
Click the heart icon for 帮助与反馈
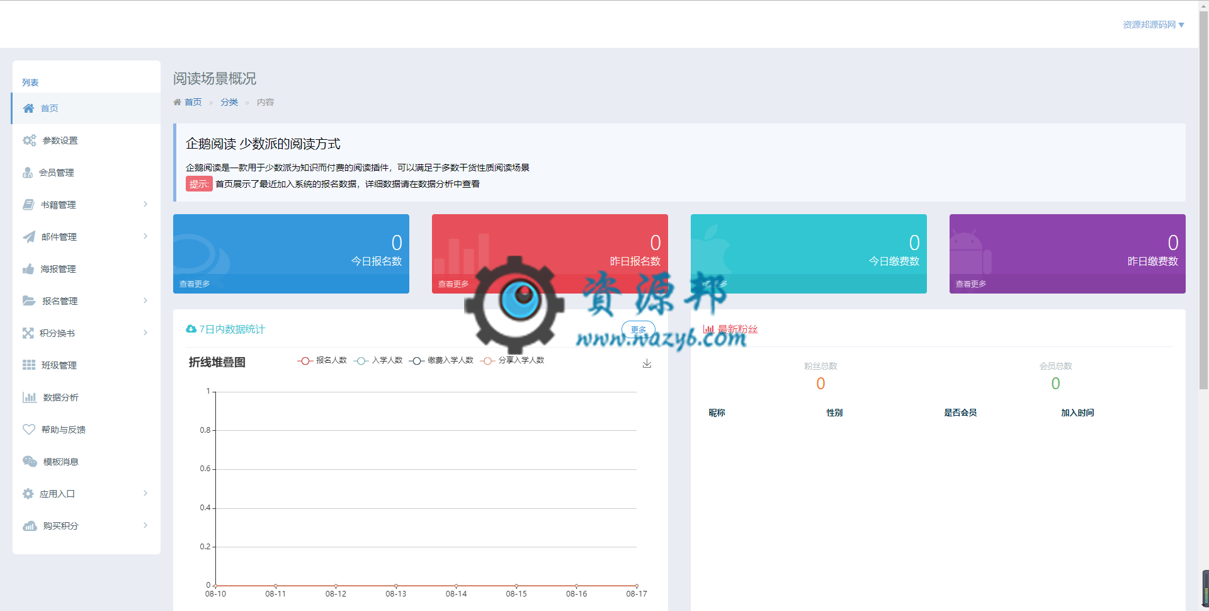pos(29,430)
